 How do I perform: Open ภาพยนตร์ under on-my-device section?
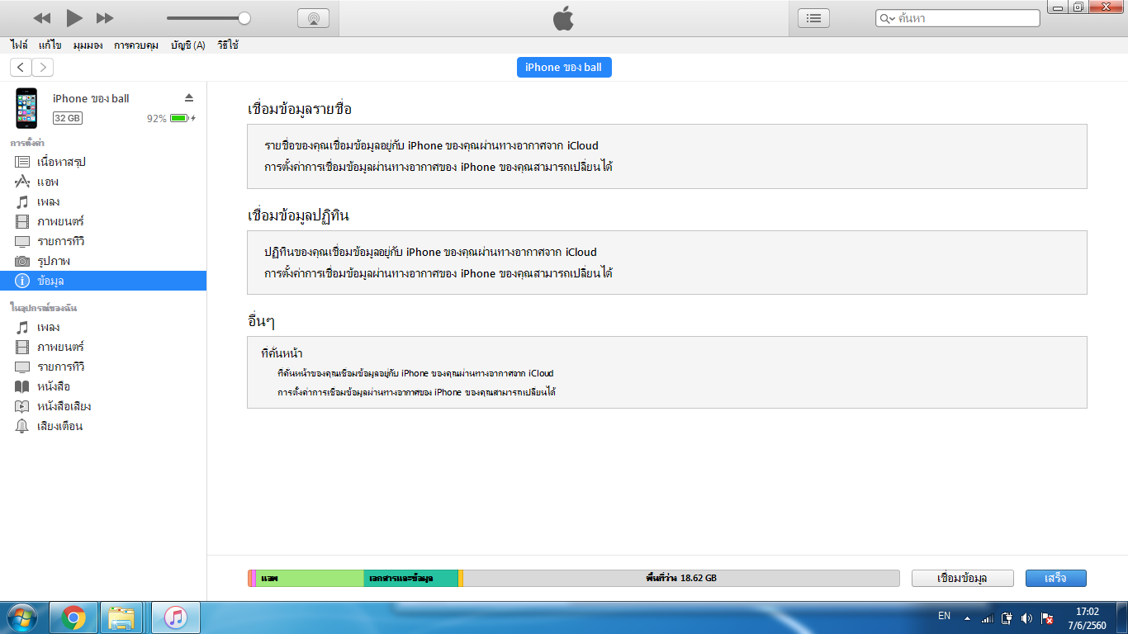click(x=103, y=347)
